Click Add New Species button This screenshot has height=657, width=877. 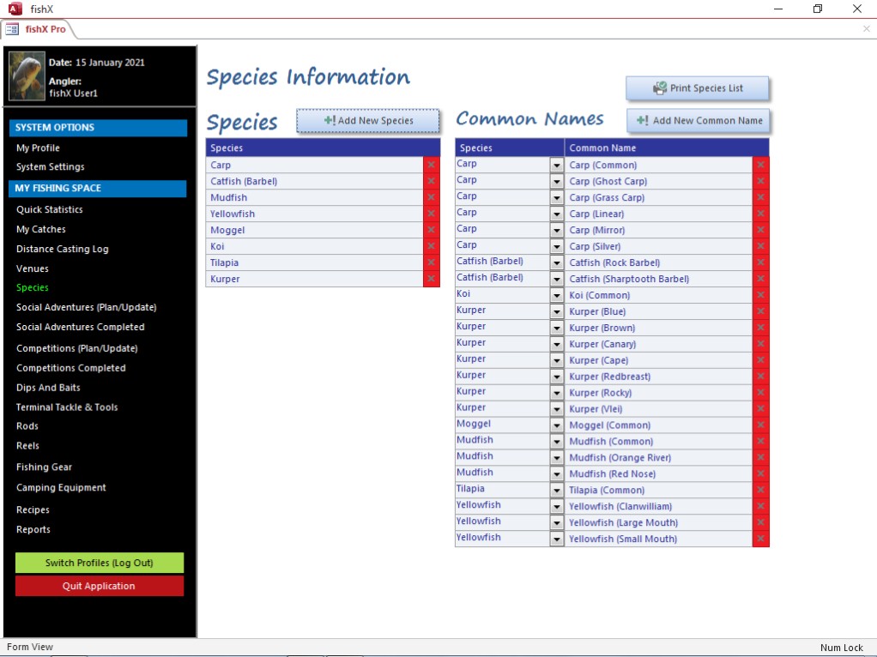368,121
